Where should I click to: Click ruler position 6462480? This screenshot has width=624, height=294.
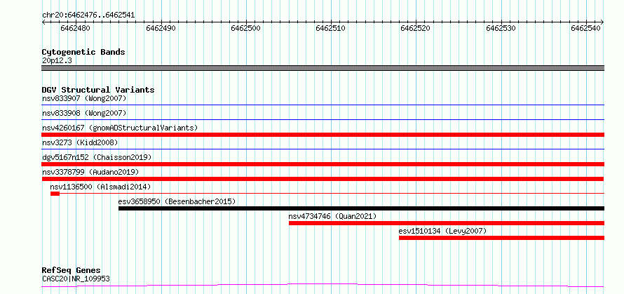point(76,28)
